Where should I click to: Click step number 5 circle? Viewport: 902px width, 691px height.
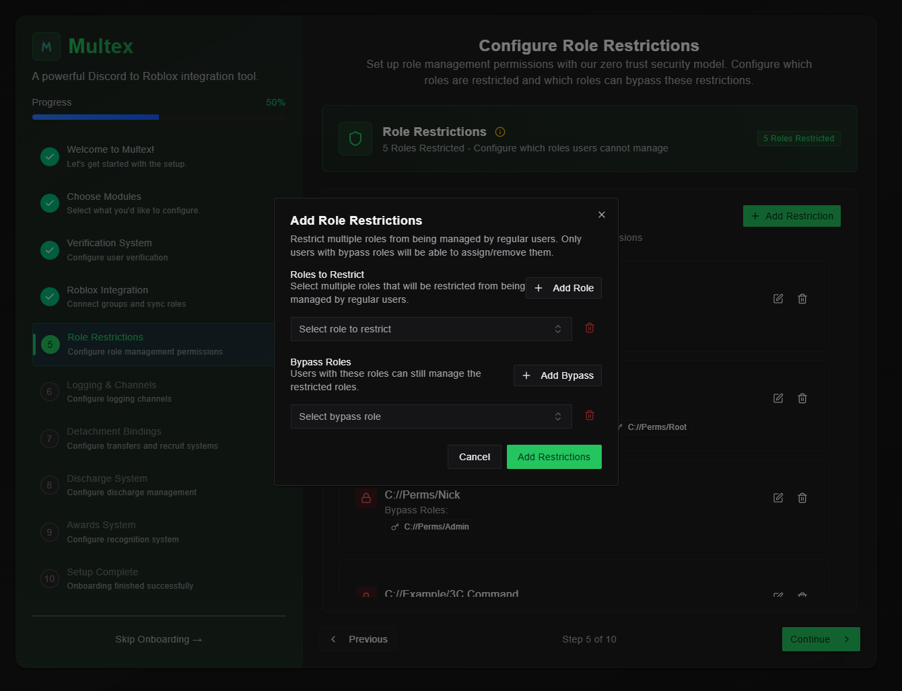50,344
